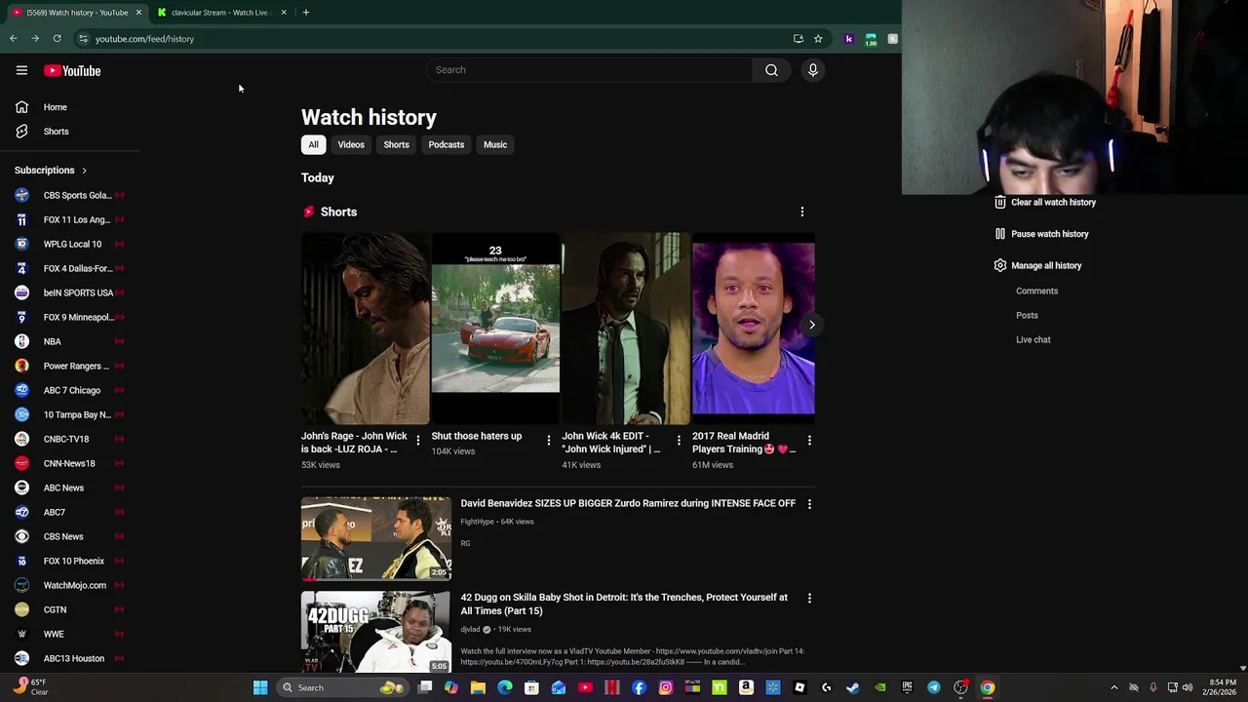The image size is (1248, 702).
Task: Open Steam from the taskbar
Action: click(852, 687)
